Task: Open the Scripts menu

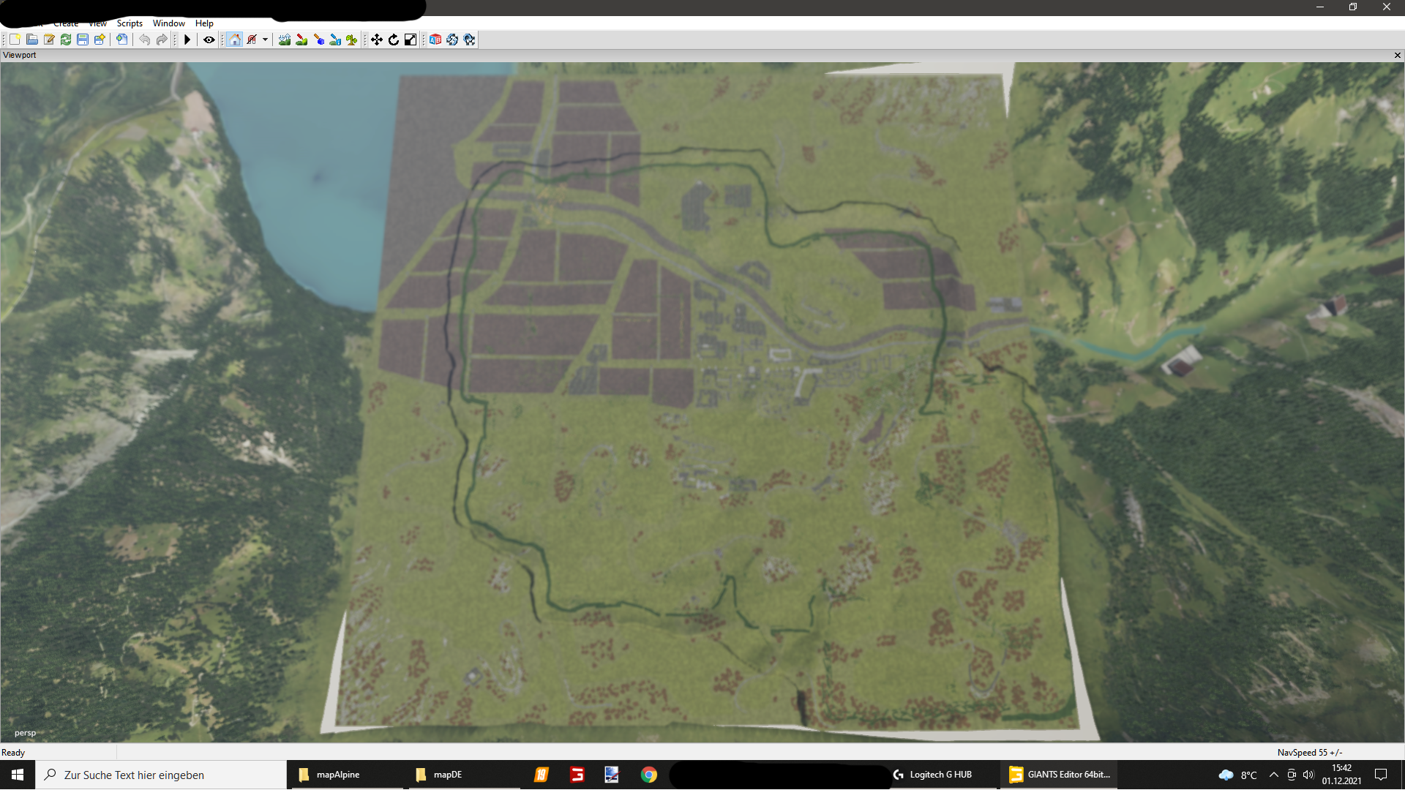Action: (130, 23)
